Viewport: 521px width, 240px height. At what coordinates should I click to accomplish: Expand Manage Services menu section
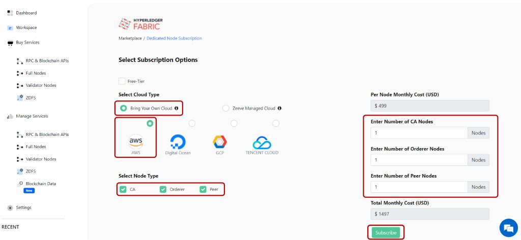32,116
